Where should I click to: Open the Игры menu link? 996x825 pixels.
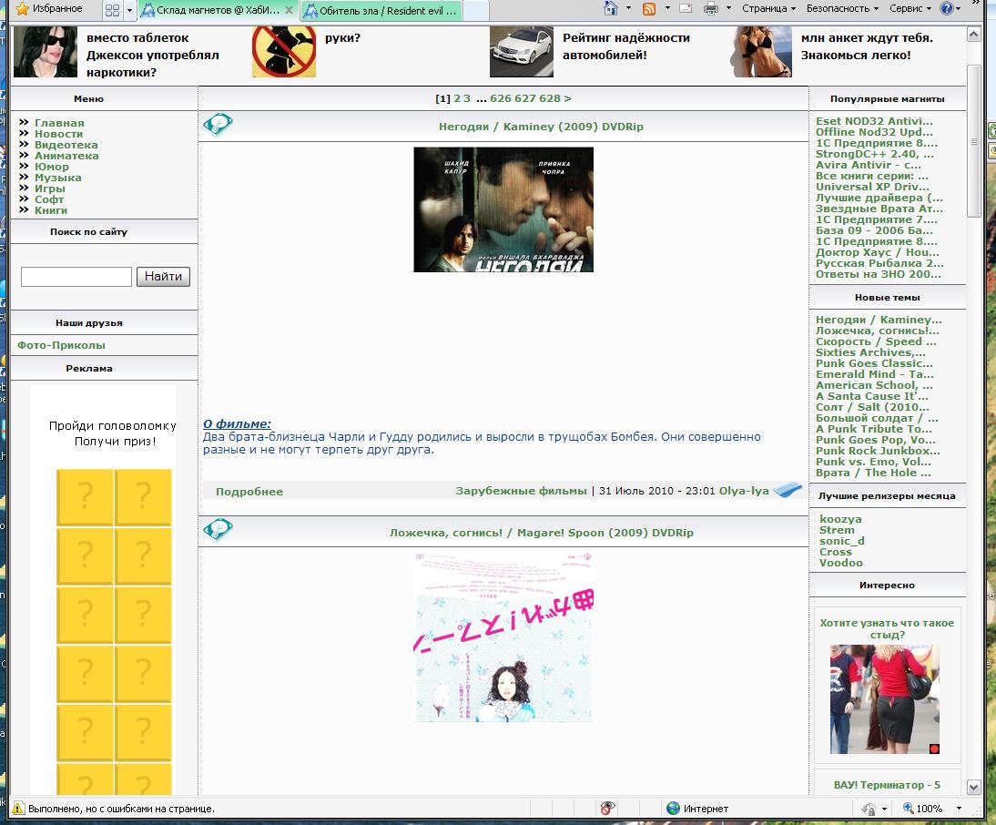[x=49, y=188]
